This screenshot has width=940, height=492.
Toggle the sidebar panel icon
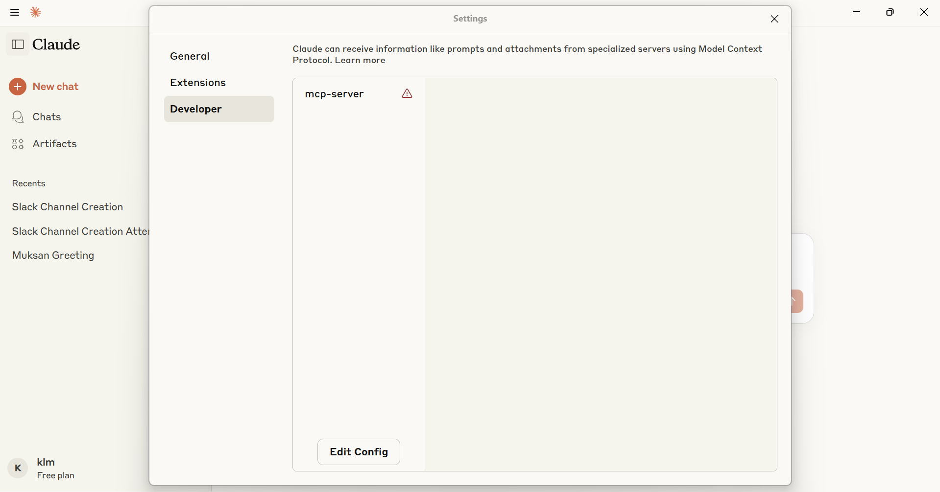click(18, 45)
